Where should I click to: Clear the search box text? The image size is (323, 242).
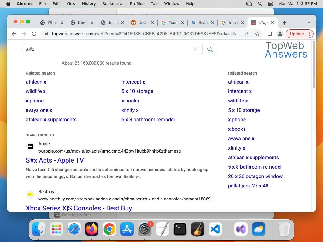pyautogui.click(x=195, y=49)
